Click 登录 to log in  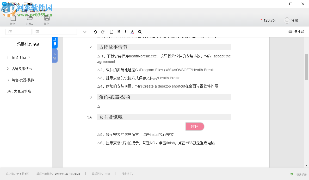pyautogui.click(x=294, y=20)
